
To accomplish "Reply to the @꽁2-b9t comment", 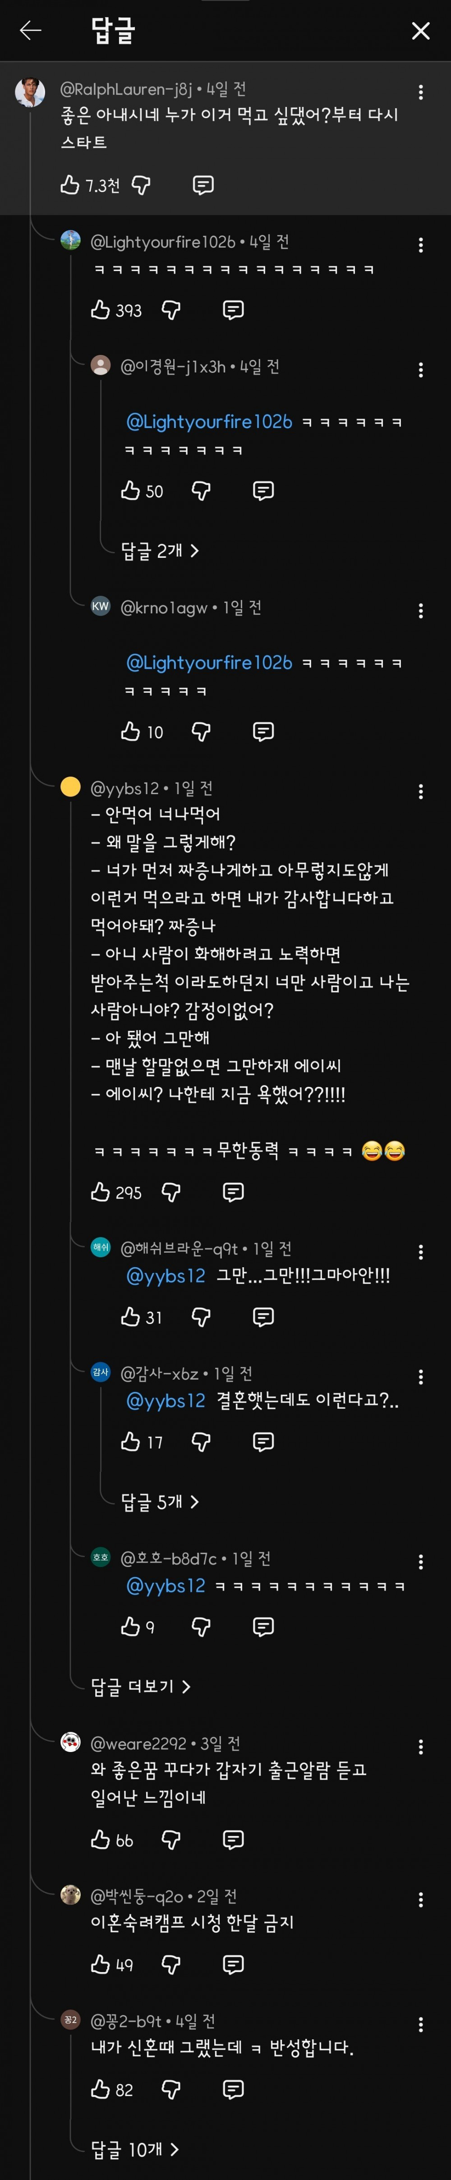I will pyautogui.click(x=233, y=2089).
